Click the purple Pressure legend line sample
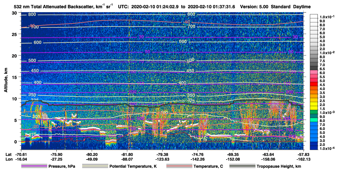The height and width of the screenshot is (172, 337). [x=34, y=166]
